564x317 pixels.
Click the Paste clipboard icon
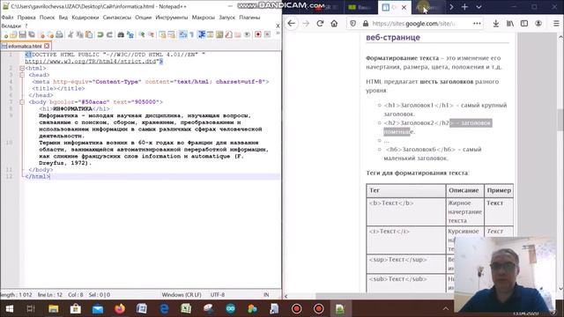(x=89, y=34)
